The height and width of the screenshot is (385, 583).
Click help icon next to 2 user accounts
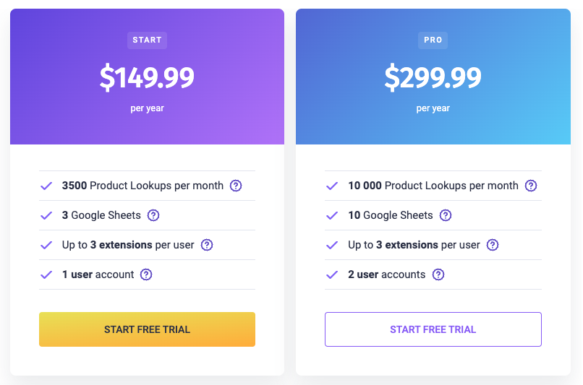pyautogui.click(x=438, y=274)
